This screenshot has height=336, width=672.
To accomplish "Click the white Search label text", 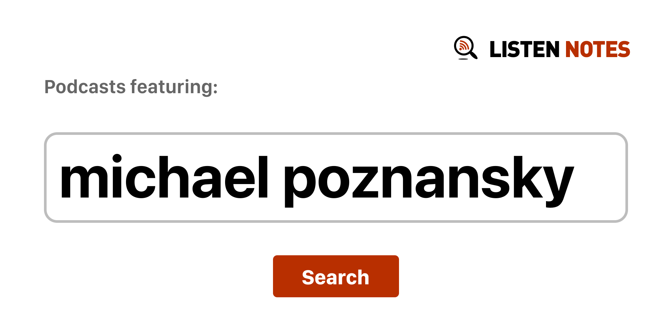I will coord(335,277).
